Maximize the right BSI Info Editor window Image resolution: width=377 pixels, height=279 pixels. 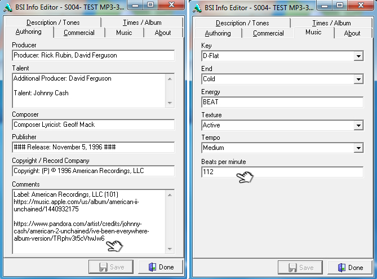[340, 5]
